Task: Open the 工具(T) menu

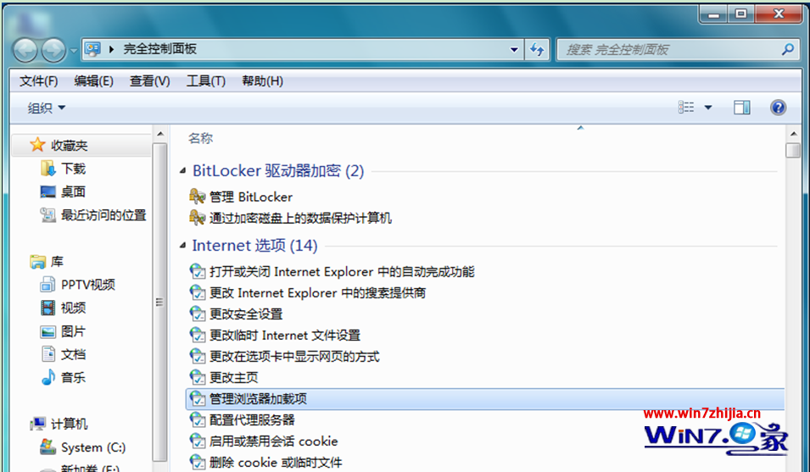Action: click(205, 81)
